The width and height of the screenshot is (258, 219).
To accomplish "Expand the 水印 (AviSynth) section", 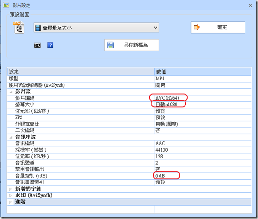I will click(10, 195).
